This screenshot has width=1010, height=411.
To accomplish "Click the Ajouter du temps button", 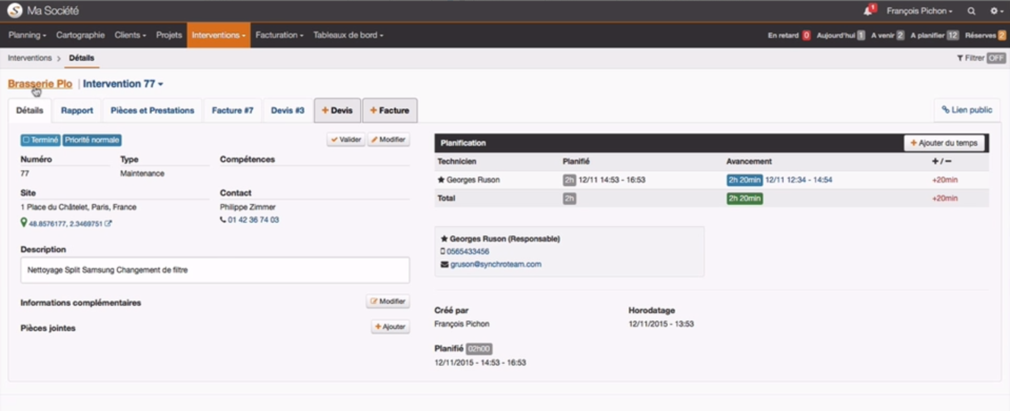I will (x=944, y=143).
